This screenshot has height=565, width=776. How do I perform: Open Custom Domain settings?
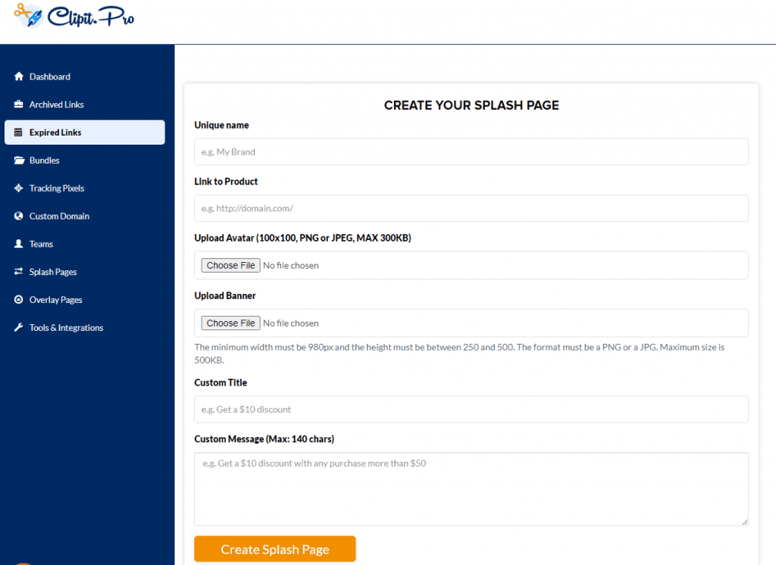(85, 216)
